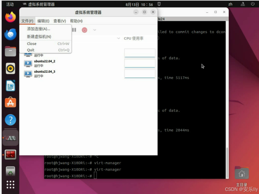Open the clock showing 8月13日 10:56
The height and width of the screenshot is (194, 259).
tap(139, 5)
